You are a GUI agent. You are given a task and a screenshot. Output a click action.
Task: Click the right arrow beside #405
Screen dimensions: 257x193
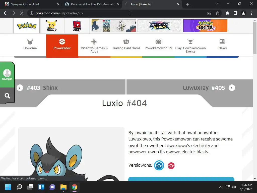click(x=232, y=88)
